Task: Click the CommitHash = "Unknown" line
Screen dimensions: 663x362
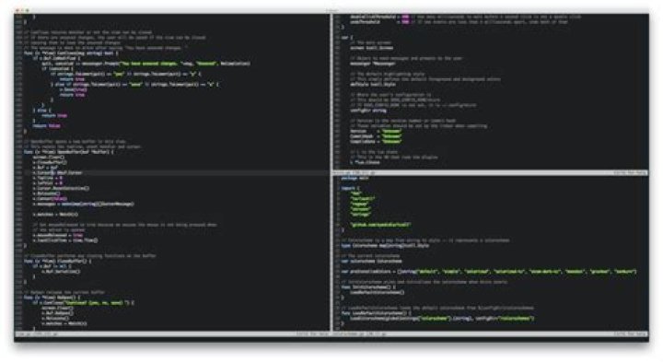Action: 376,136
